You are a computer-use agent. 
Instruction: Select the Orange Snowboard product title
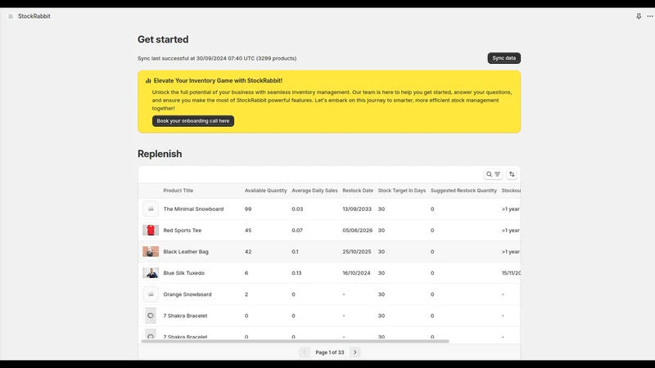pos(187,294)
